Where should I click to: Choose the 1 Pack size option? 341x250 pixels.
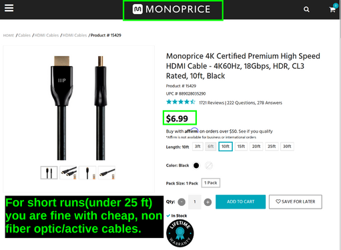point(211,183)
